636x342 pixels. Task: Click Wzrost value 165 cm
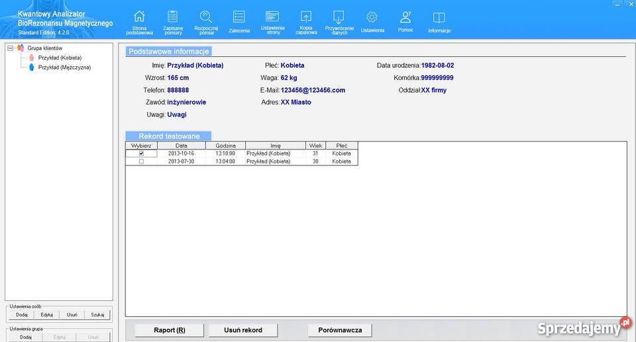(x=178, y=78)
